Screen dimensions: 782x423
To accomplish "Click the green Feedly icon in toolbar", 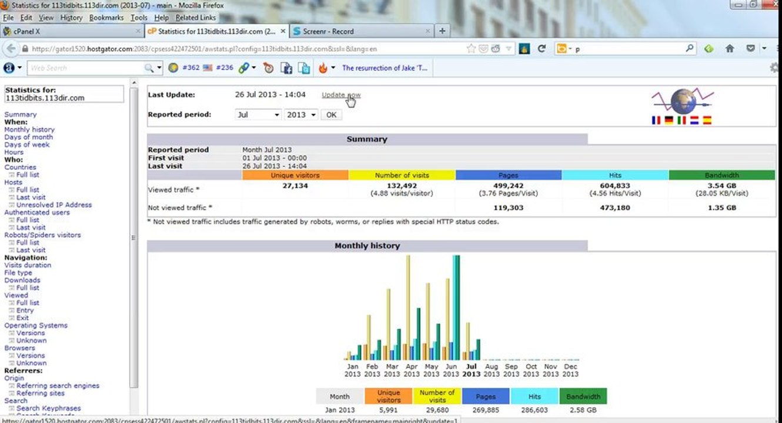I will click(709, 49).
